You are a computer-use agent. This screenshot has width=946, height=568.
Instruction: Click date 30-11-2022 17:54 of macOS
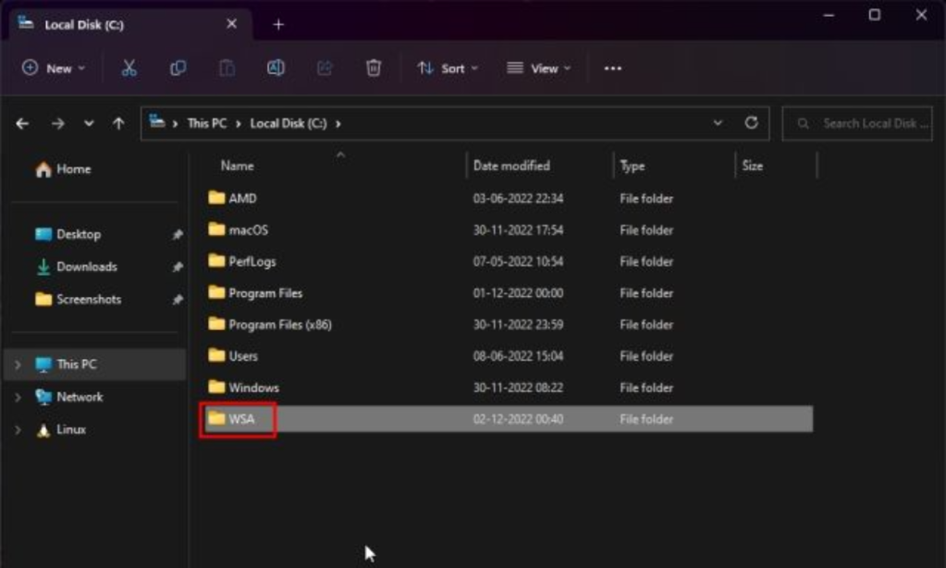point(518,230)
